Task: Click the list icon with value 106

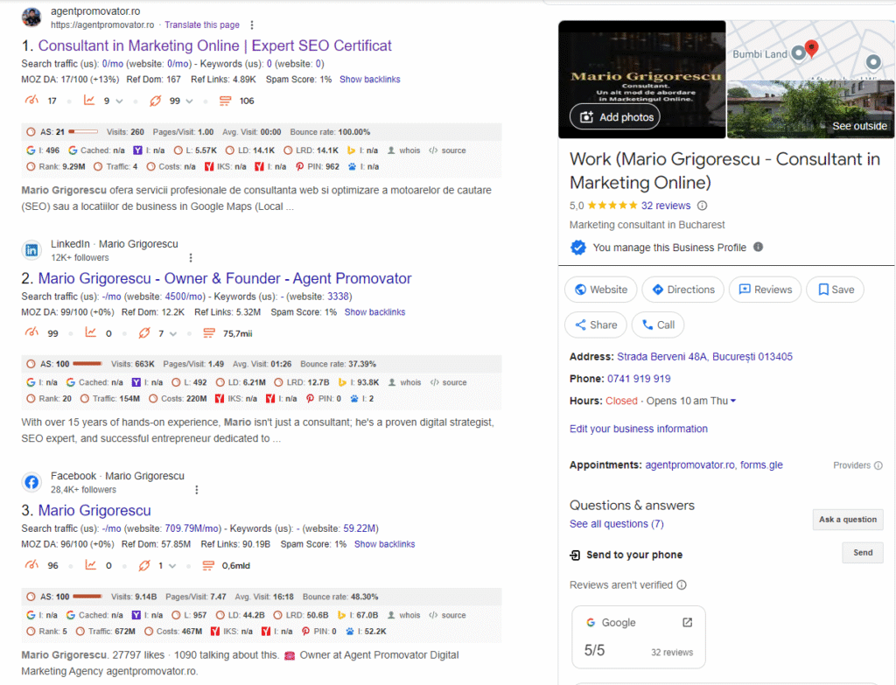Action: [225, 101]
